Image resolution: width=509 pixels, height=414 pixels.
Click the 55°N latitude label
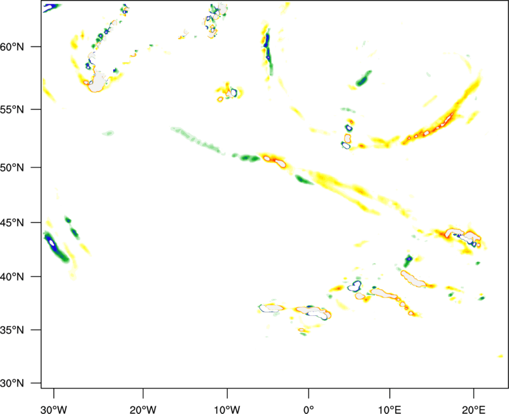pos(12,110)
